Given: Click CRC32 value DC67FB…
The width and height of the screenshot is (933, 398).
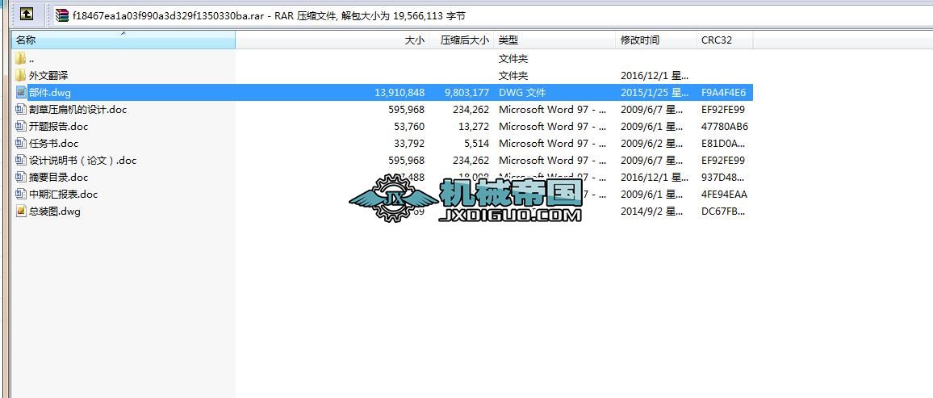Looking at the screenshot, I should tap(723, 212).
